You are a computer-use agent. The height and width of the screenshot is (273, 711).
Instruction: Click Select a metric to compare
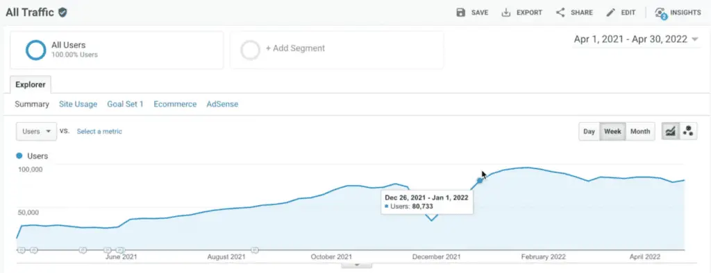tap(99, 131)
